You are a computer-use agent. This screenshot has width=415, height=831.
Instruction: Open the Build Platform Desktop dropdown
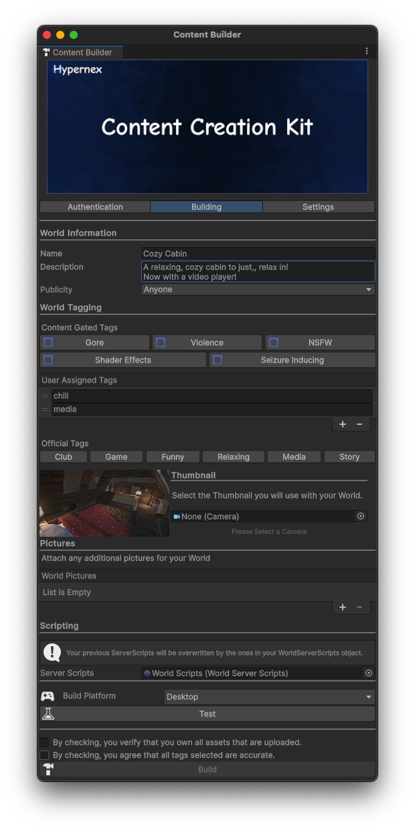tap(270, 697)
